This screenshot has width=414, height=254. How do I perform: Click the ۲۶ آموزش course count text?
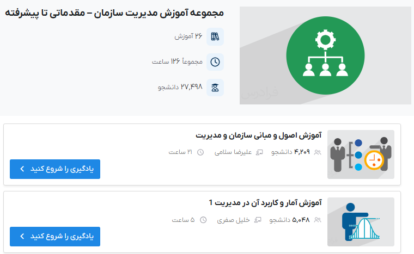pos(188,36)
